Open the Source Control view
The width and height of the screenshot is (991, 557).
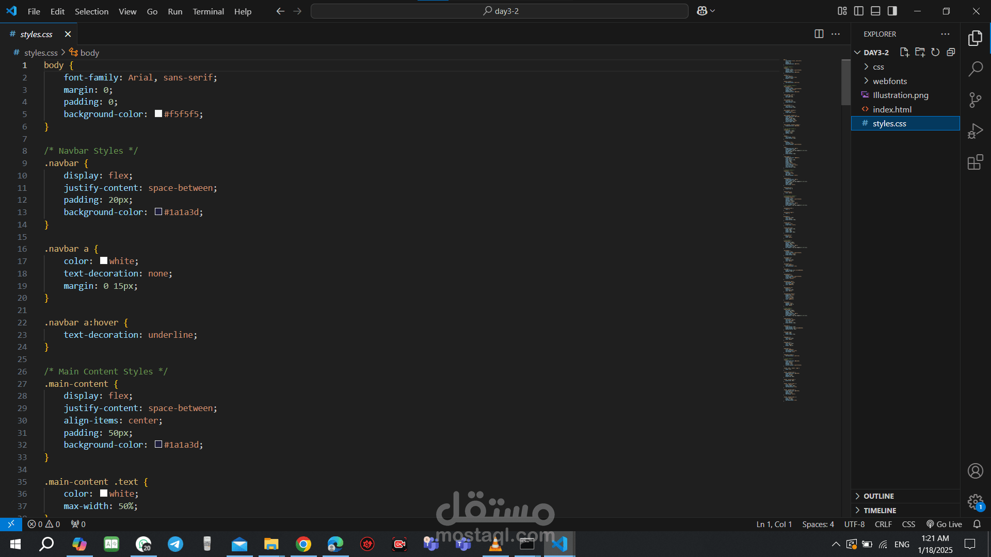(975, 100)
